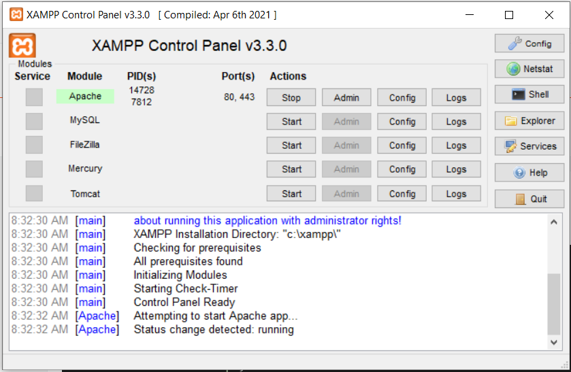The image size is (571, 372).
Task: Maximize the XAMPP Control Panel window
Action: coord(509,15)
